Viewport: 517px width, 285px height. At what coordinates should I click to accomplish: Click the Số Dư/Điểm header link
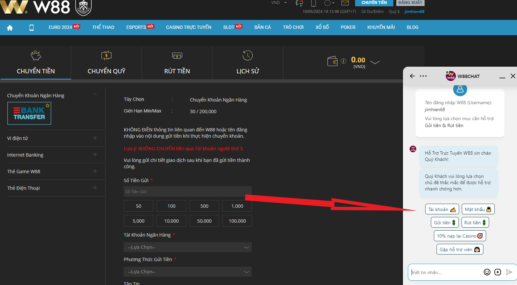tap(372, 12)
